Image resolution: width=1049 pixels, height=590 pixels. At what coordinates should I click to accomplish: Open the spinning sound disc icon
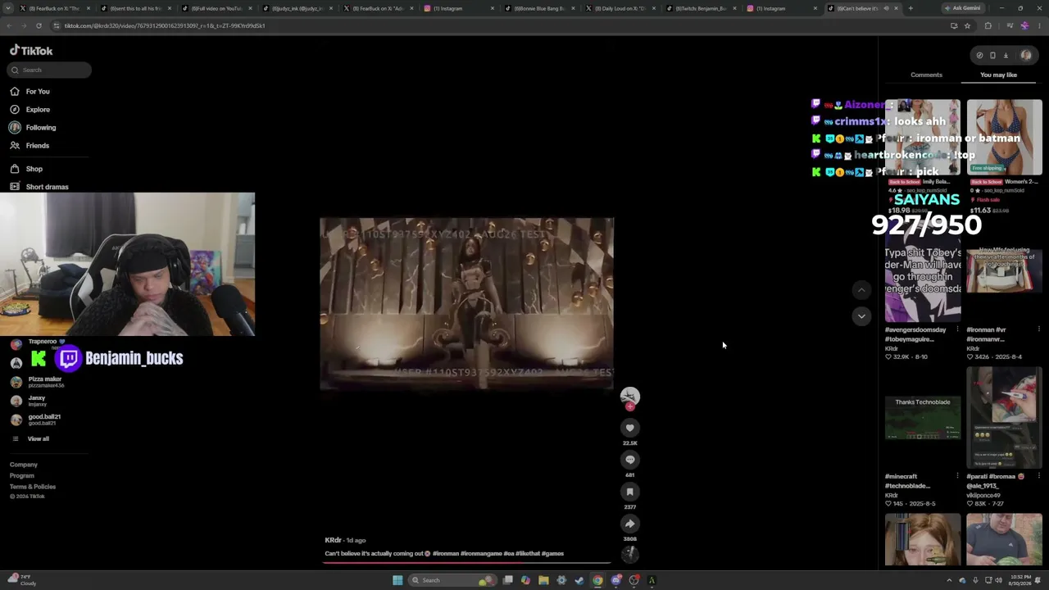[x=629, y=553]
